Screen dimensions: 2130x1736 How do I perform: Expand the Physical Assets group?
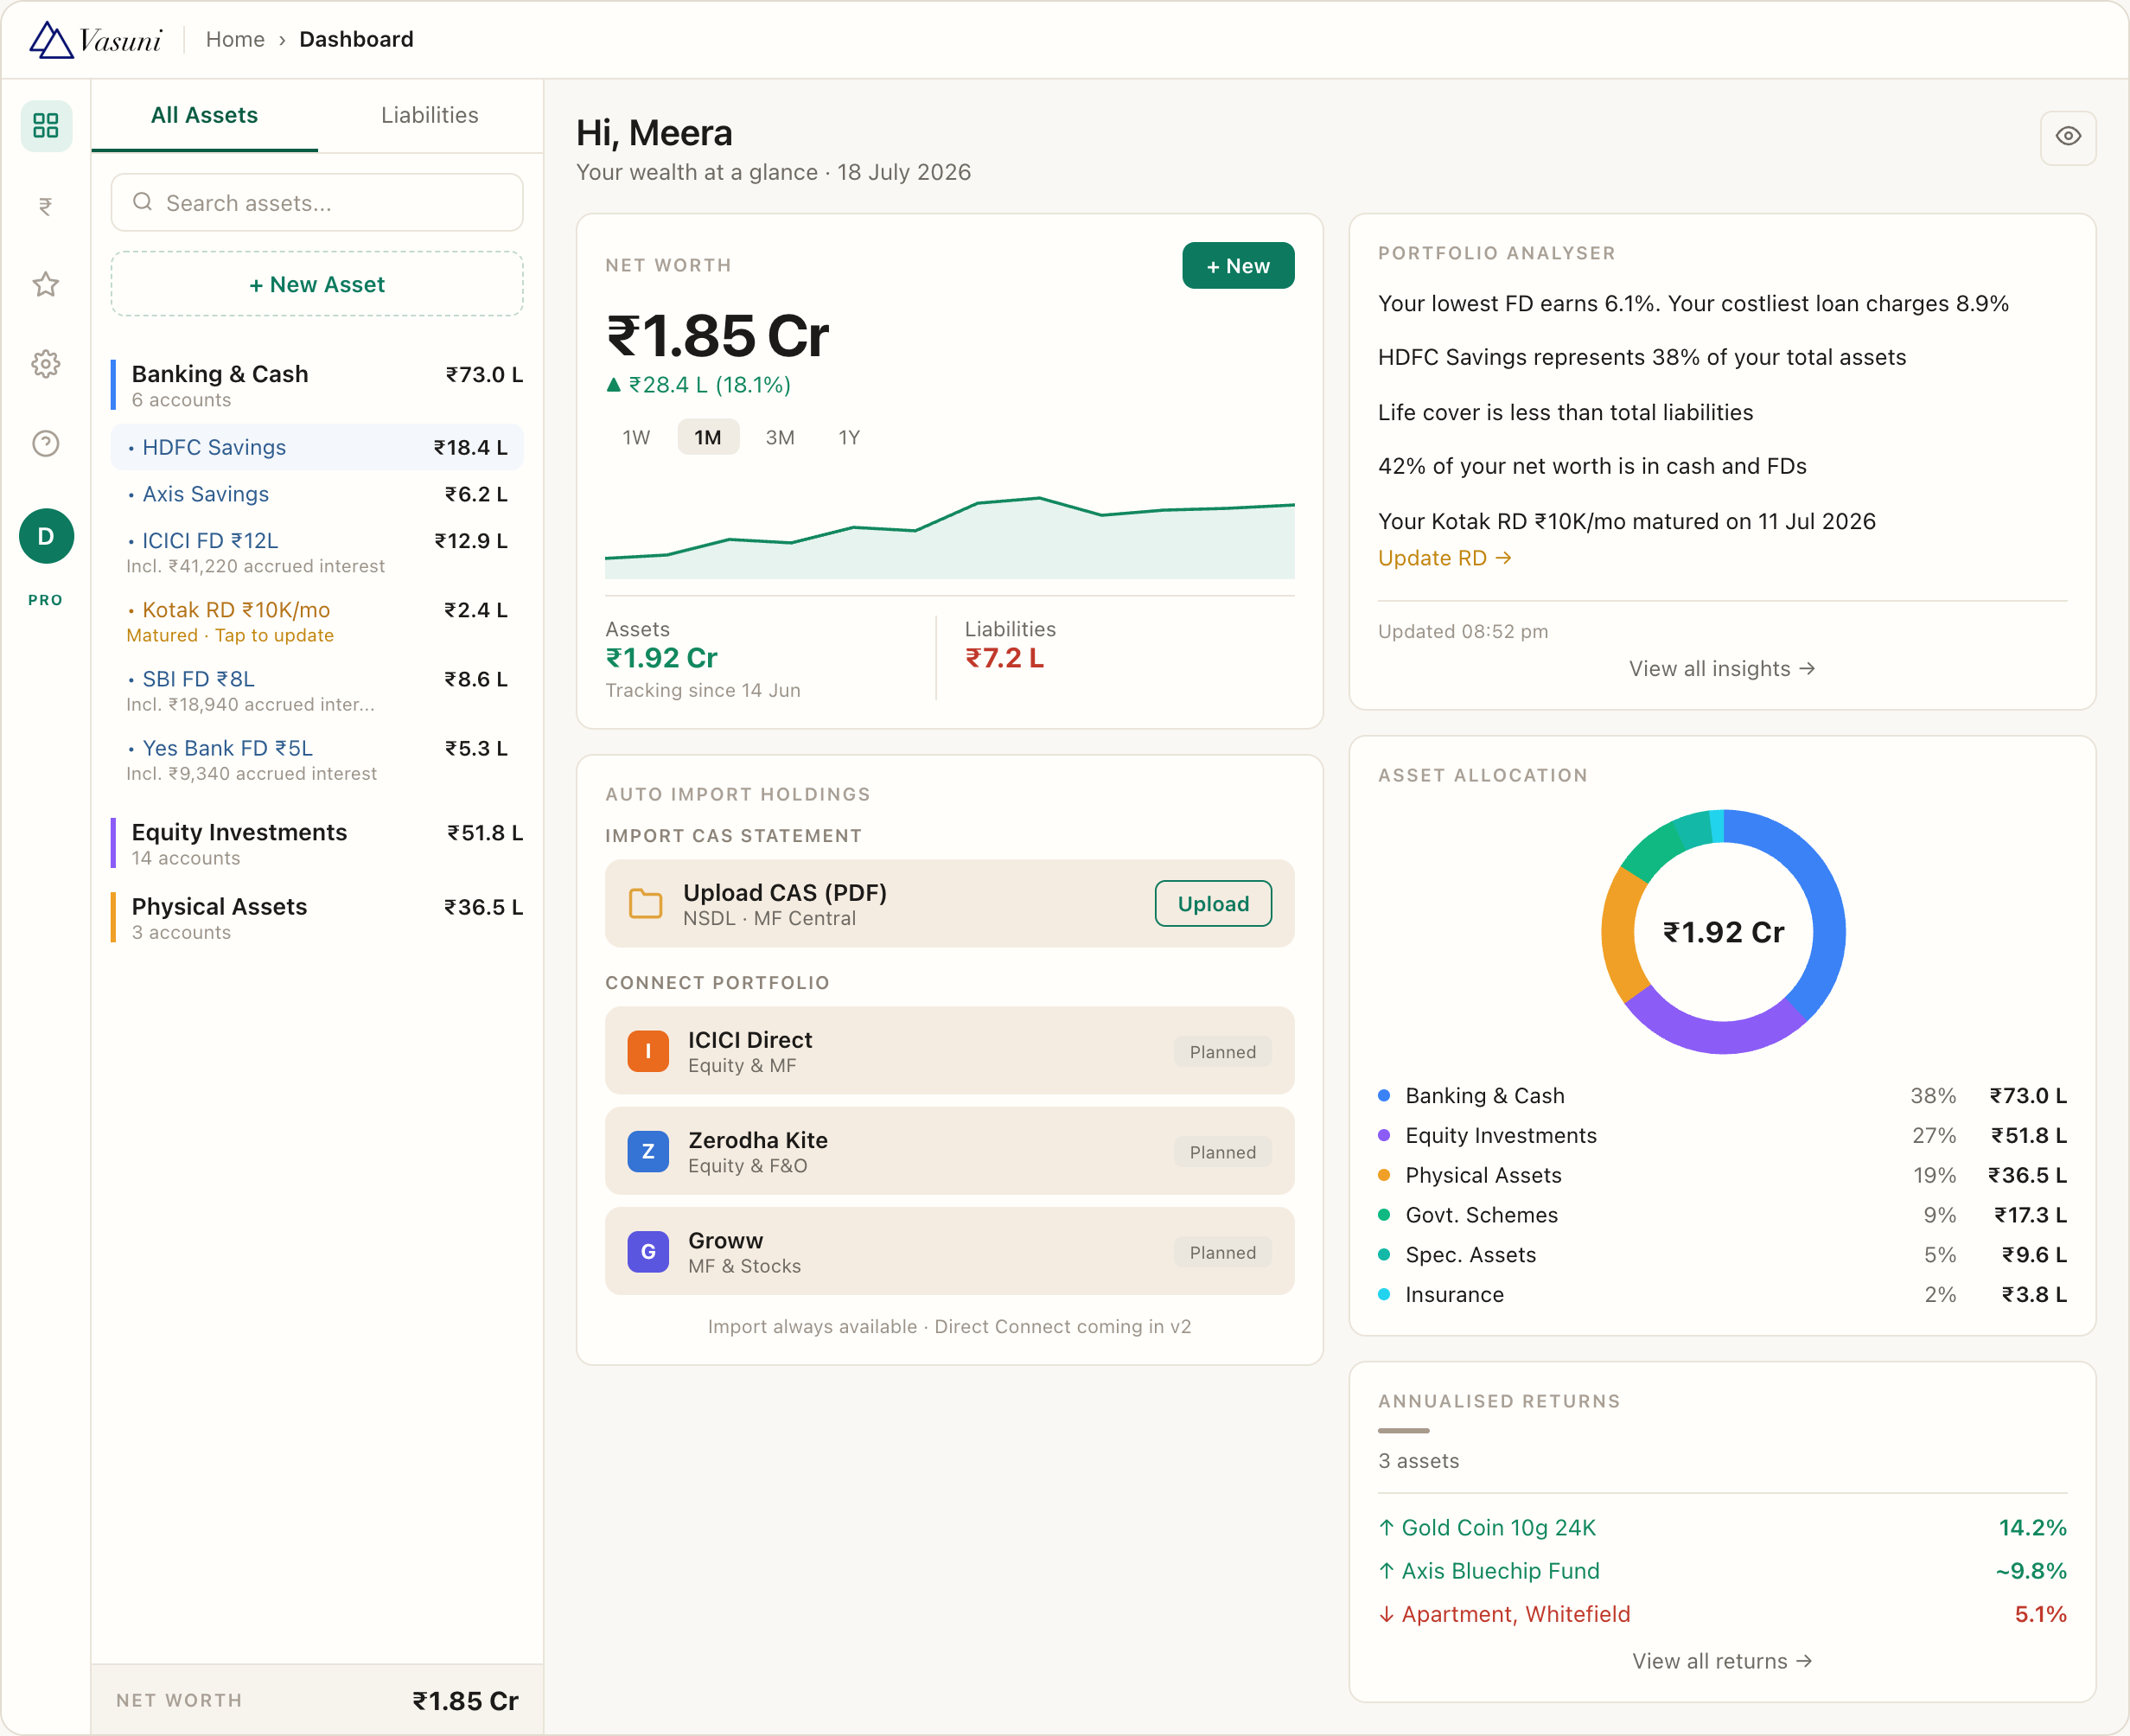pos(317,917)
